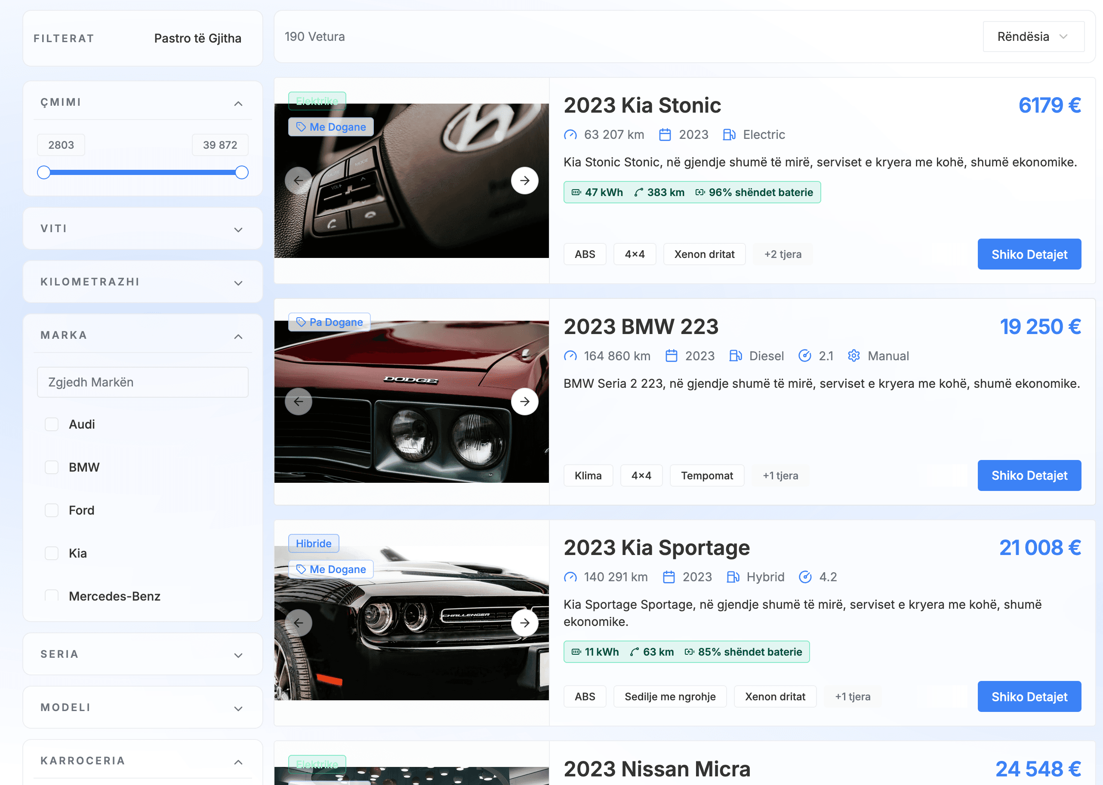The image size is (1103, 785).
Task: Click the Pa Dogane tag on BMW photo
Action: tap(329, 322)
